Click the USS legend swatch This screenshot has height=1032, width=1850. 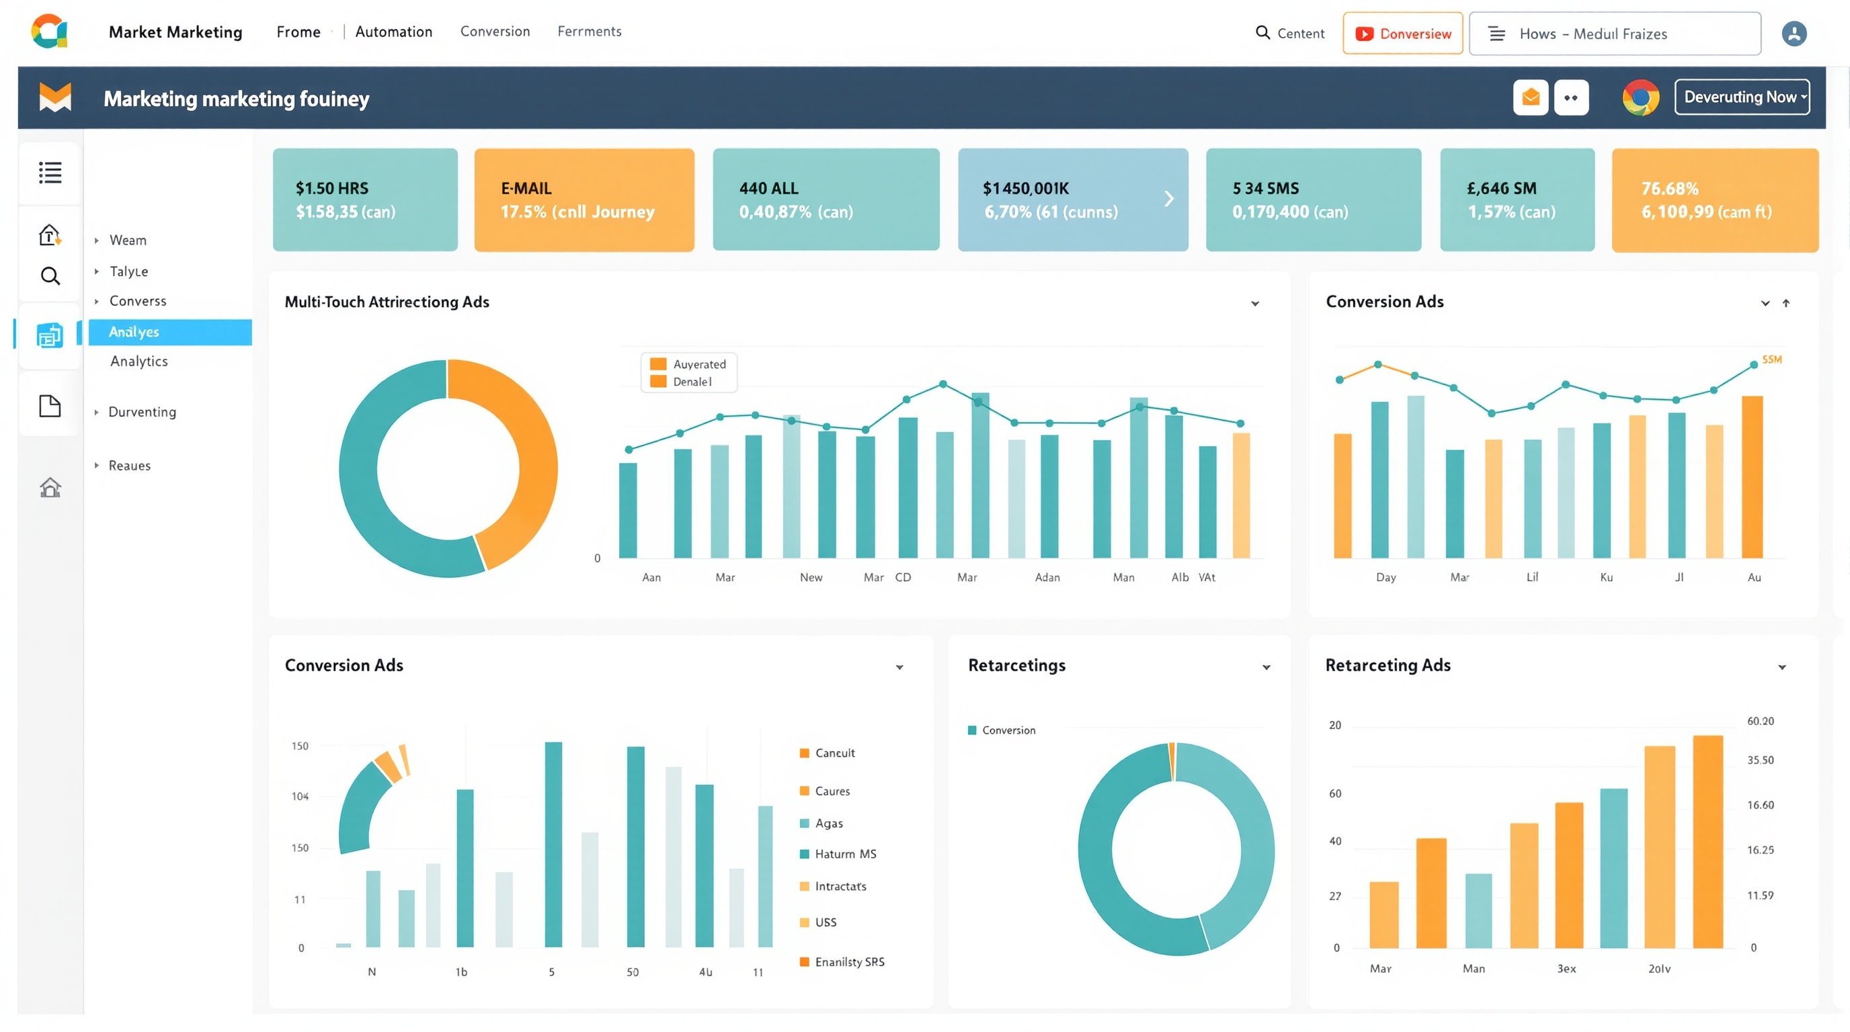tap(805, 922)
